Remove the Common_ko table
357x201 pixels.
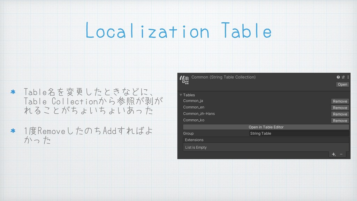pos(340,120)
